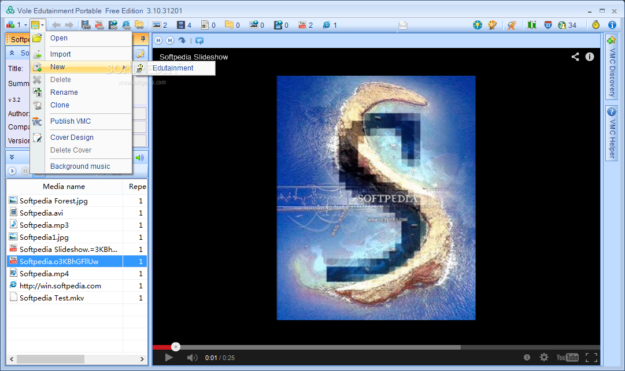Click the green bars icon
This screenshot has height=371, width=625.
coord(532,25)
